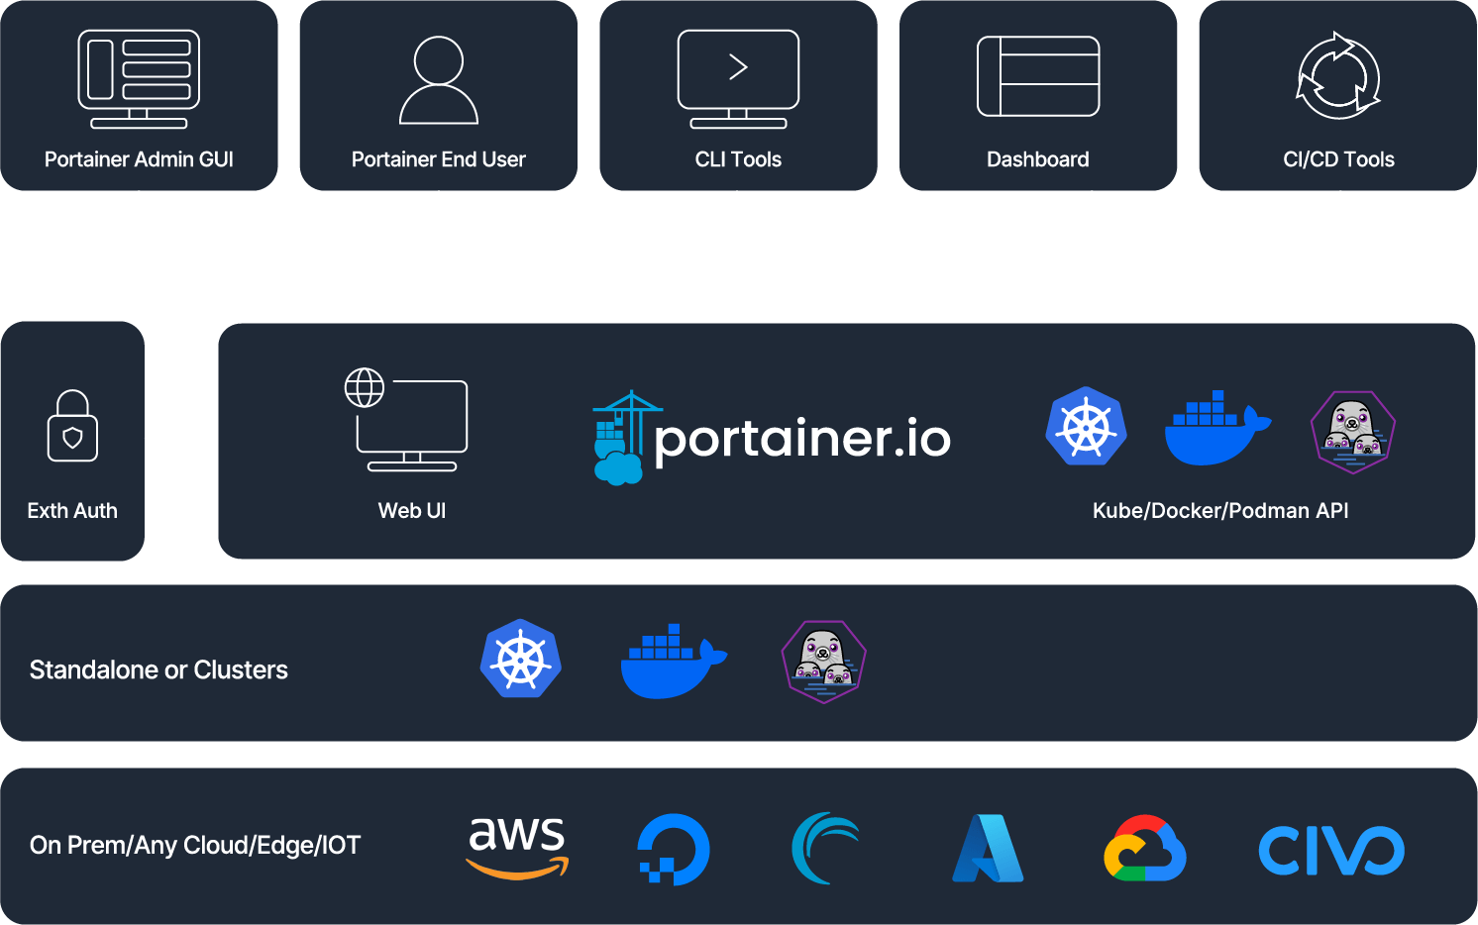Click the portainer.io crane logo

click(626, 438)
